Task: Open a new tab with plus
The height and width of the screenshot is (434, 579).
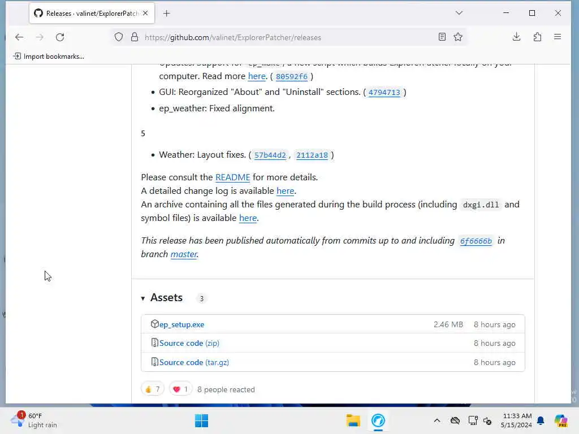Action: tap(167, 14)
